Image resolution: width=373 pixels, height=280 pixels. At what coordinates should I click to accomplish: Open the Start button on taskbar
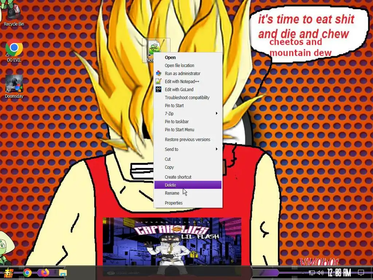(8, 273)
